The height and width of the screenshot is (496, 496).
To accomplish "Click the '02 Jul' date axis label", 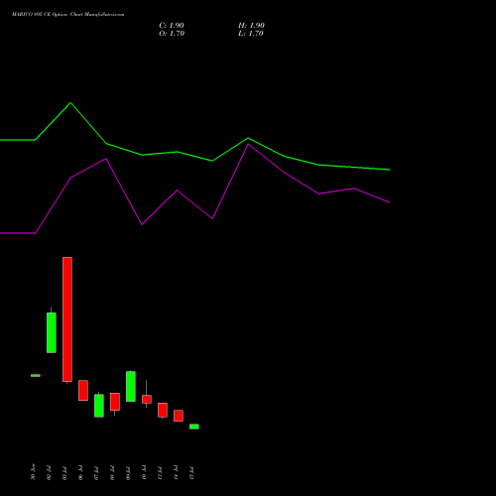I will tap(49, 473).
